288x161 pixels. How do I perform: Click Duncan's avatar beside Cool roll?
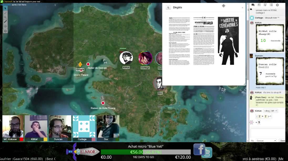(251, 56)
